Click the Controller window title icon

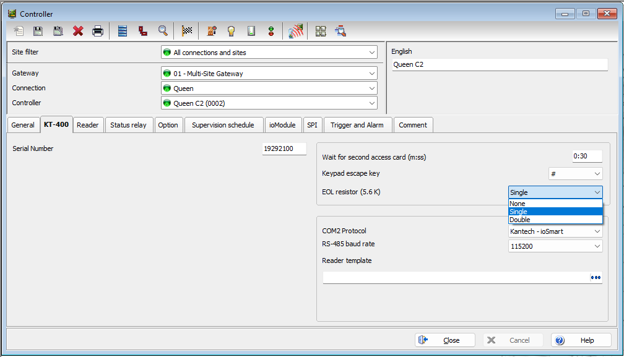click(12, 14)
